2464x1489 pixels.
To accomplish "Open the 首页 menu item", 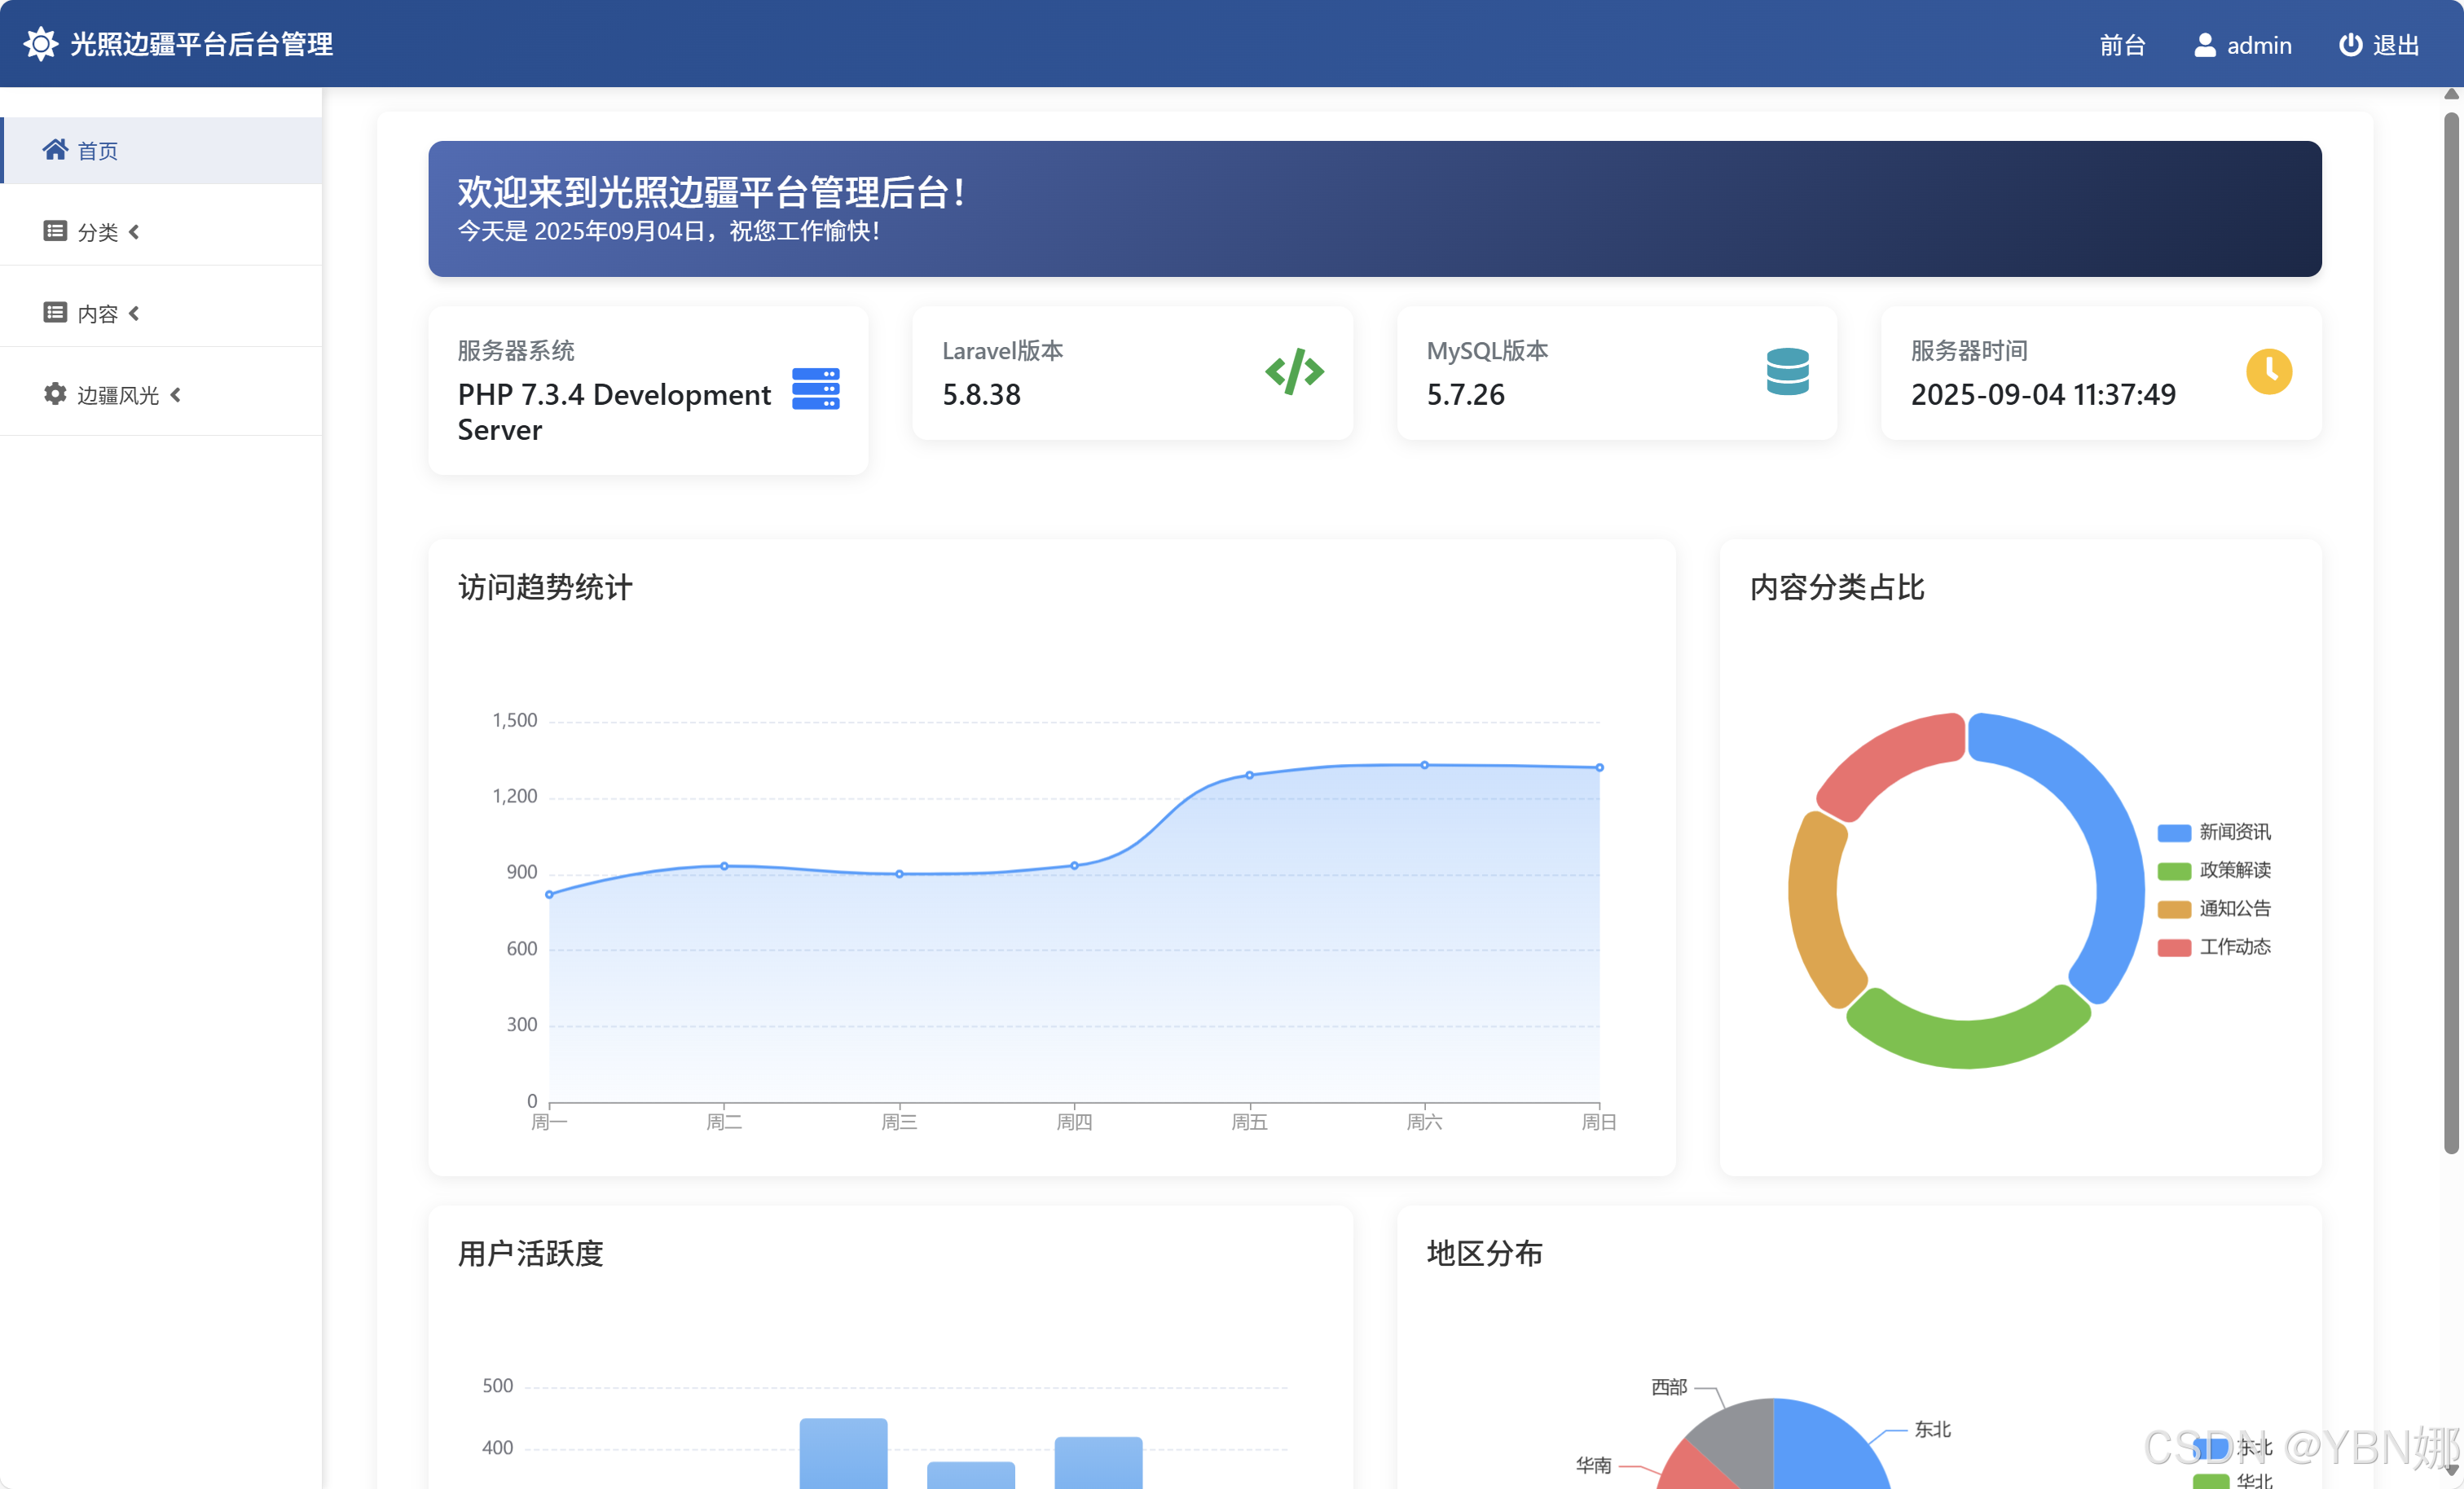I will (162, 150).
